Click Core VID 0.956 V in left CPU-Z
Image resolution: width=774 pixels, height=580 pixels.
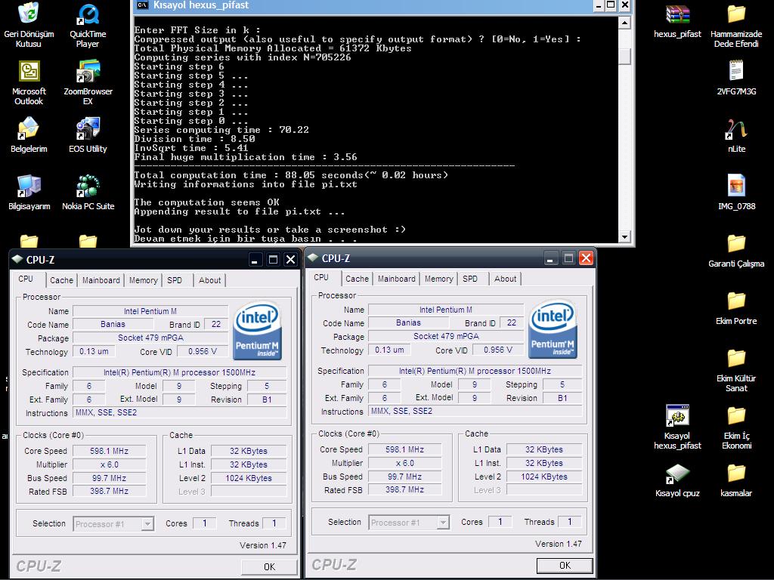[203, 351]
